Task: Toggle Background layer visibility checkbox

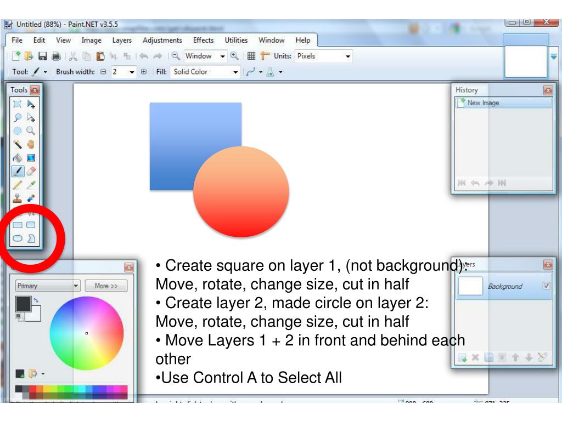Action: click(546, 286)
